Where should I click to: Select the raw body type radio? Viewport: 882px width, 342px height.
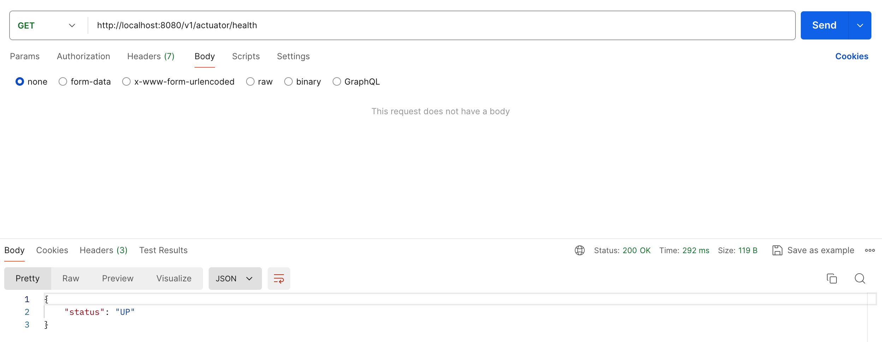point(250,82)
